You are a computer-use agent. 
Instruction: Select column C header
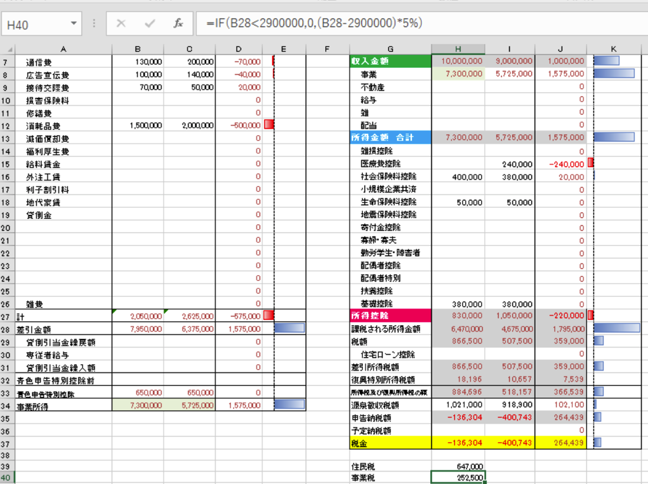(189, 49)
